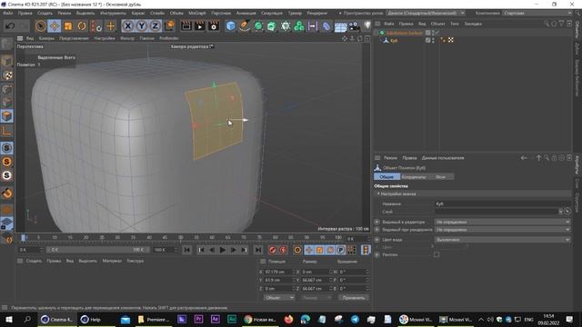Toggle the red Autokeying button
Image resolution: width=582 pixels, height=327 pixels.
click(283, 250)
